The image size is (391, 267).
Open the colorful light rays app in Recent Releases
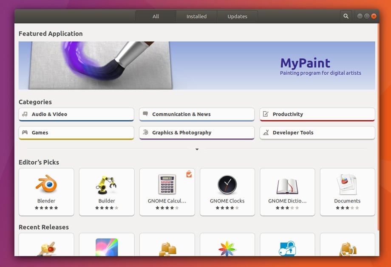tap(107, 247)
